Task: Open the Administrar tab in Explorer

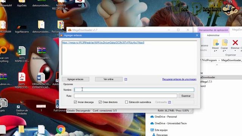Action: point(213,35)
